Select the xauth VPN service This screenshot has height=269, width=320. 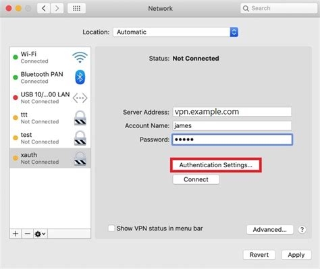[x=50, y=158]
